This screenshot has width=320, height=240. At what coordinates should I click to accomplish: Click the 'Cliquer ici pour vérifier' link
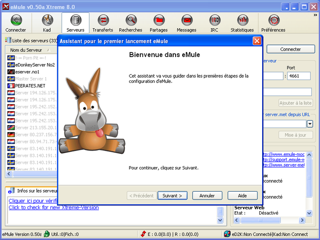click(x=33, y=201)
